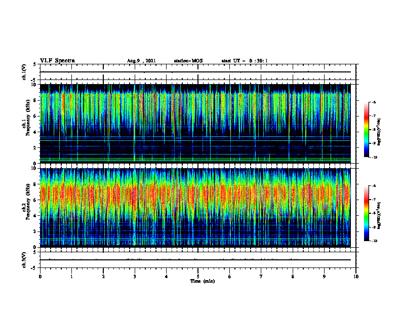Click the time axis tick label "4"
Screen dimensions: 401x310
167,277
